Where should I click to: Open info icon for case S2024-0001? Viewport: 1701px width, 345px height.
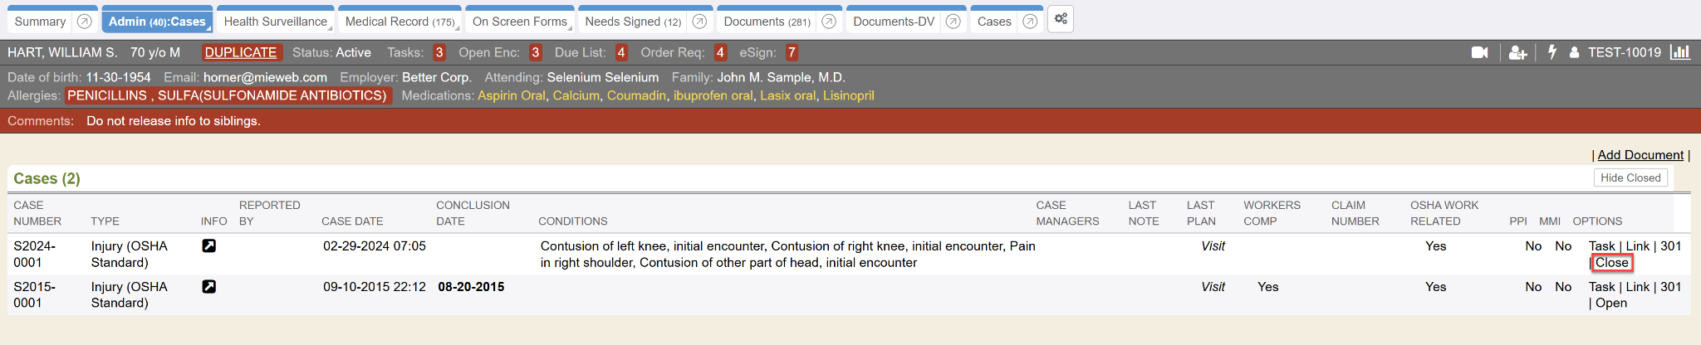click(209, 245)
